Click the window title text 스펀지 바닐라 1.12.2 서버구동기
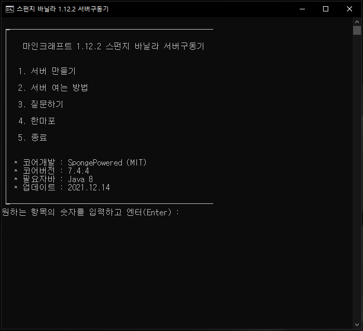The image size is (363, 331). 62,9
